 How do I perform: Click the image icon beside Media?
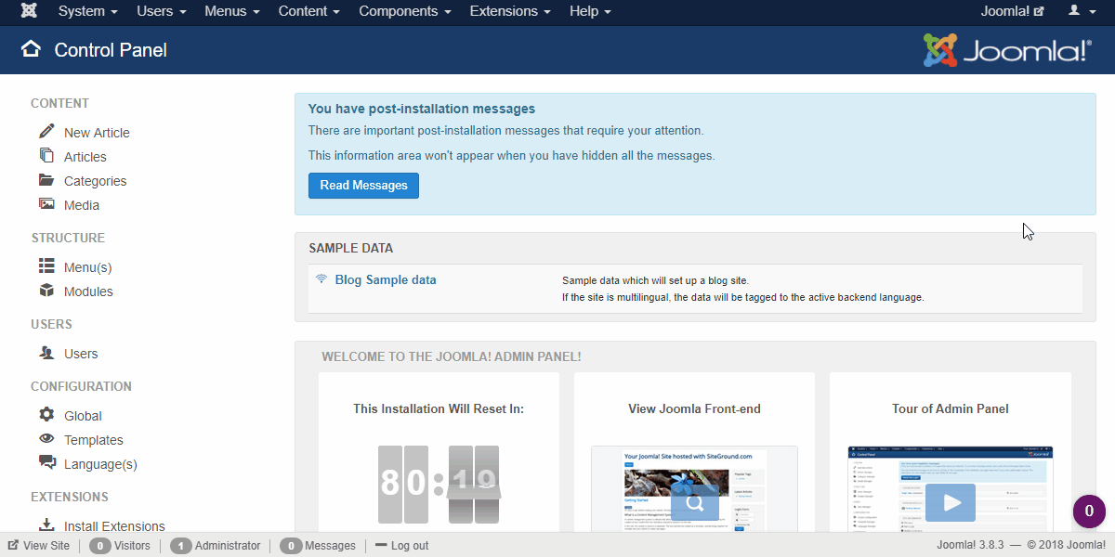pos(46,204)
